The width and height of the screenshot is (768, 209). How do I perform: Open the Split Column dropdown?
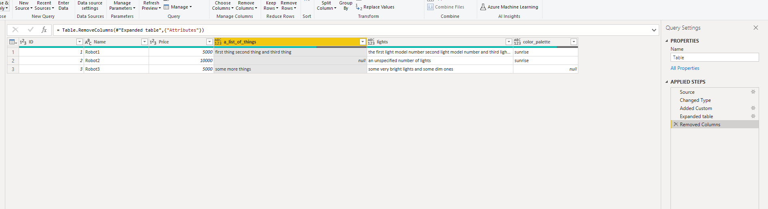pos(327,5)
